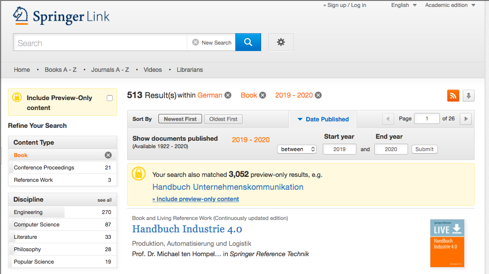The height and width of the screenshot is (274, 489).
Task: Go to next results page arrow
Action: [466, 118]
